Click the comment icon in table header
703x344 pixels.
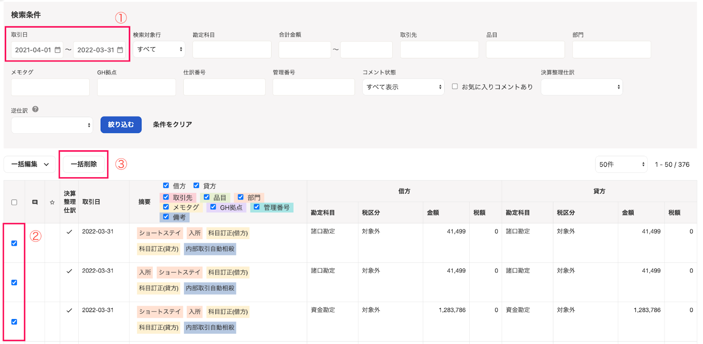click(35, 202)
